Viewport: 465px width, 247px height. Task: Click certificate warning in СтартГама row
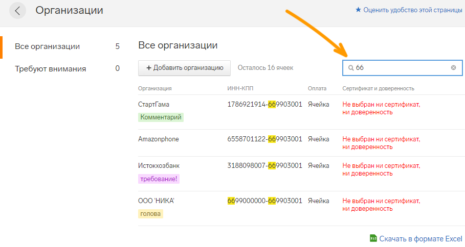(x=381, y=108)
